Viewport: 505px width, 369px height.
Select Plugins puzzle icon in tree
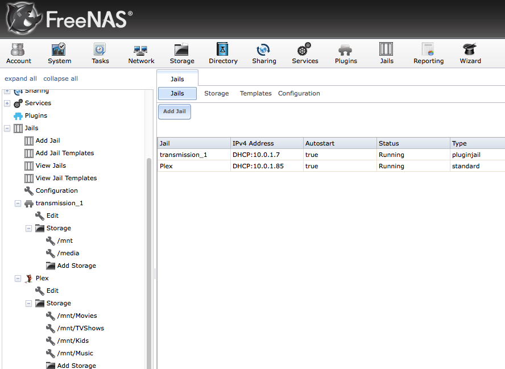click(18, 116)
